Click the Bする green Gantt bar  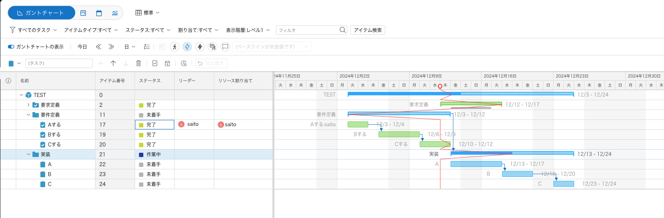point(399,134)
